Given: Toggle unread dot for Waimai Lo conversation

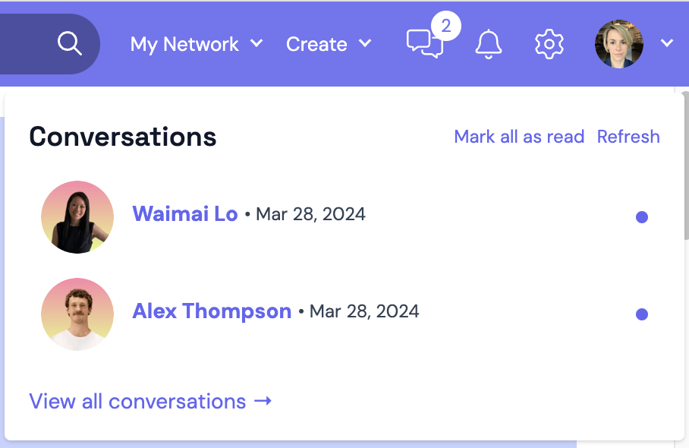Looking at the screenshot, I should tap(642, 217).
